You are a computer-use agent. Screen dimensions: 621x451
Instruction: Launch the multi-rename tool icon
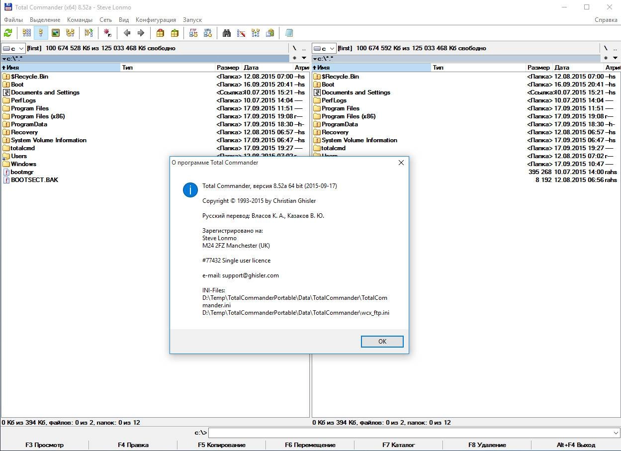pyautogui.click(x=241, y=33)
